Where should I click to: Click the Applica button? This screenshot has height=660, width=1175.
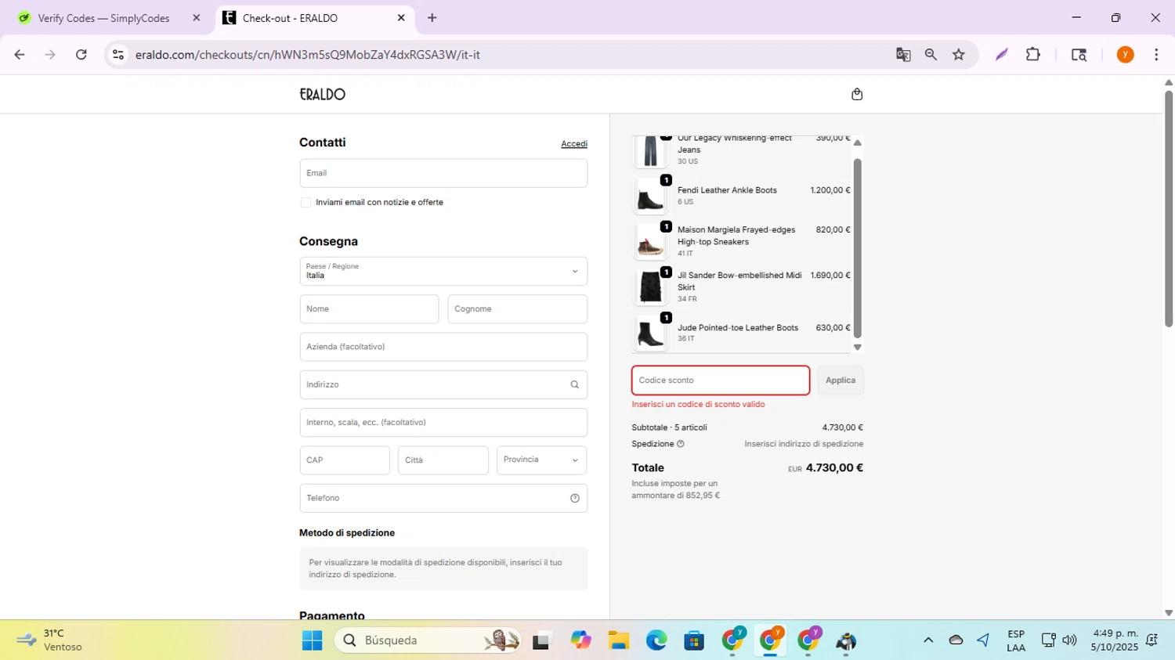[841, 380]
